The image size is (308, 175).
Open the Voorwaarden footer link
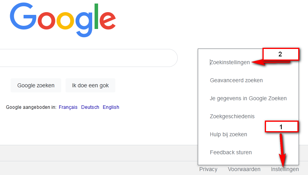[244, 169]
